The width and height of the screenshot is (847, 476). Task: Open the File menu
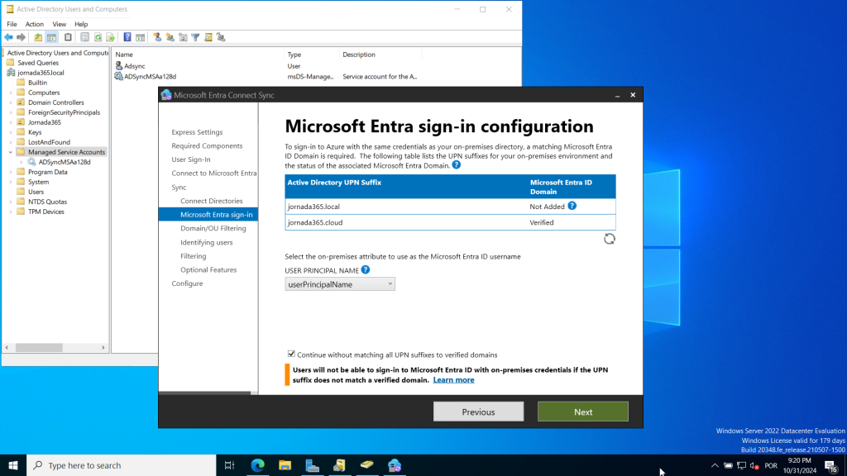12,24
